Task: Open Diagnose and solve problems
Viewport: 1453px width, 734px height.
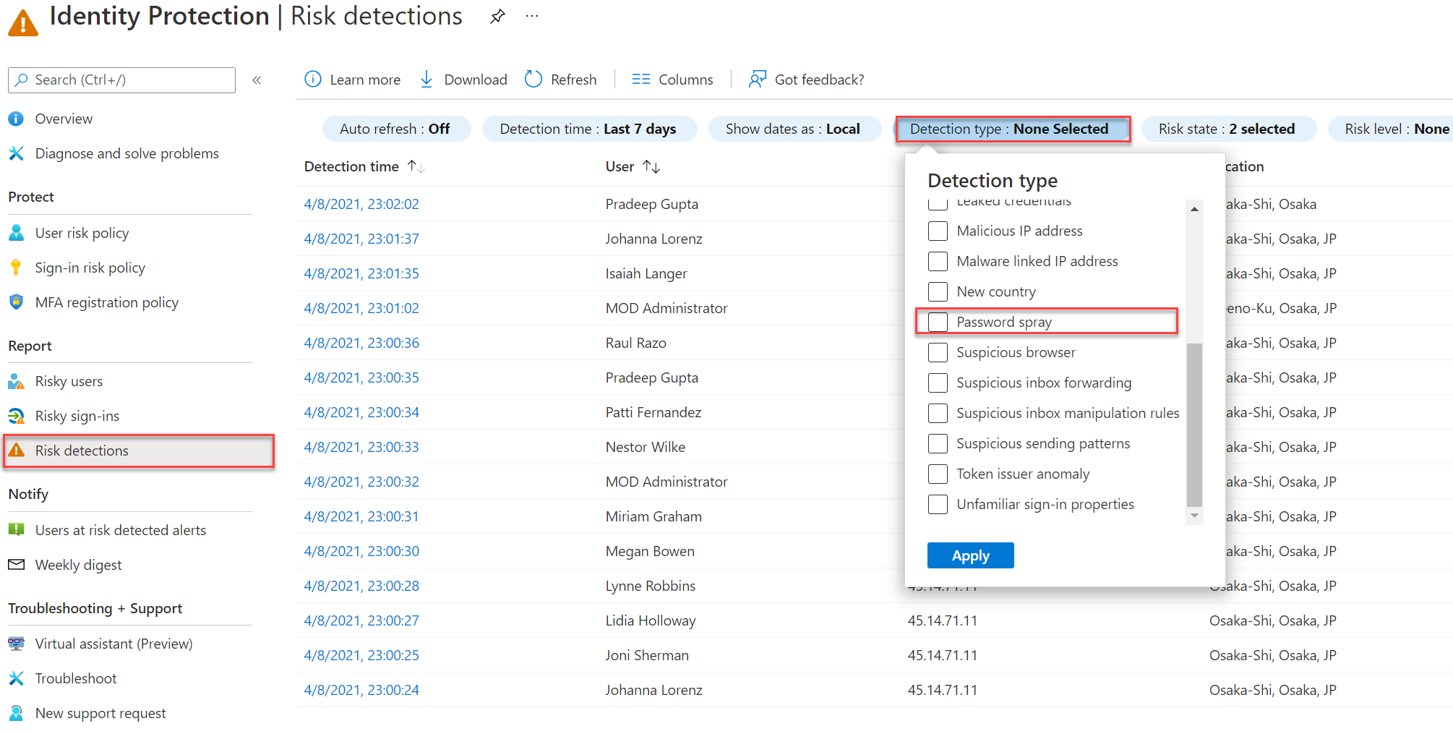Action: click(127, 153)
